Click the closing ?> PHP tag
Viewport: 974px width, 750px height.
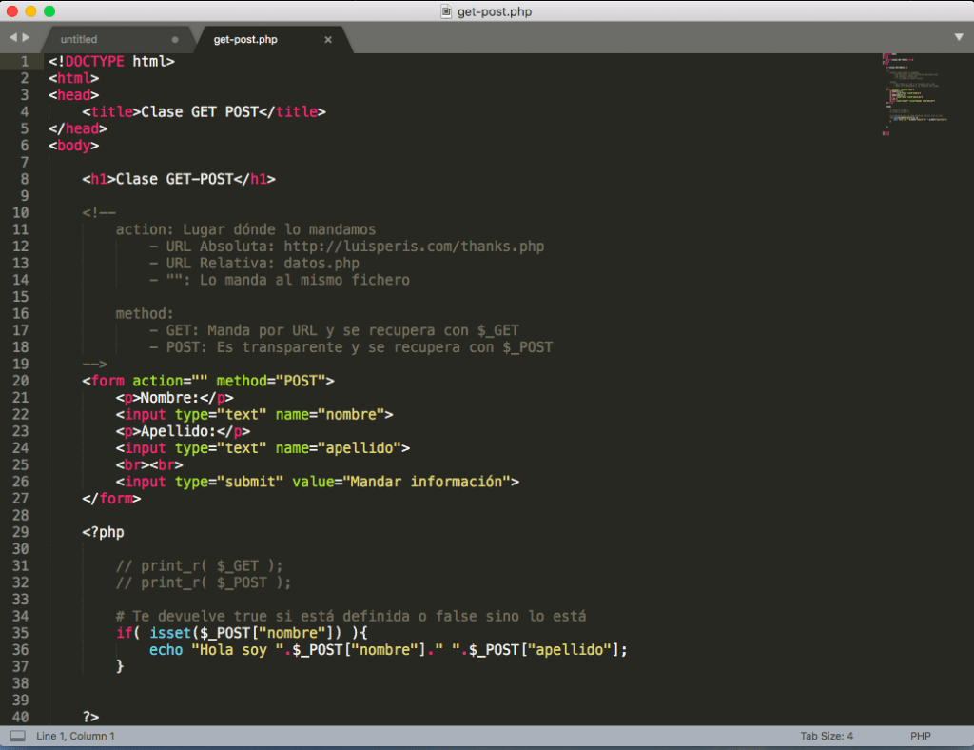pos(90,717)
